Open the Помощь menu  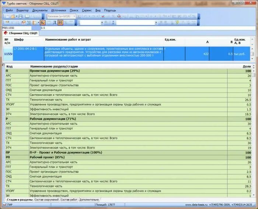[x=110, y=10]
